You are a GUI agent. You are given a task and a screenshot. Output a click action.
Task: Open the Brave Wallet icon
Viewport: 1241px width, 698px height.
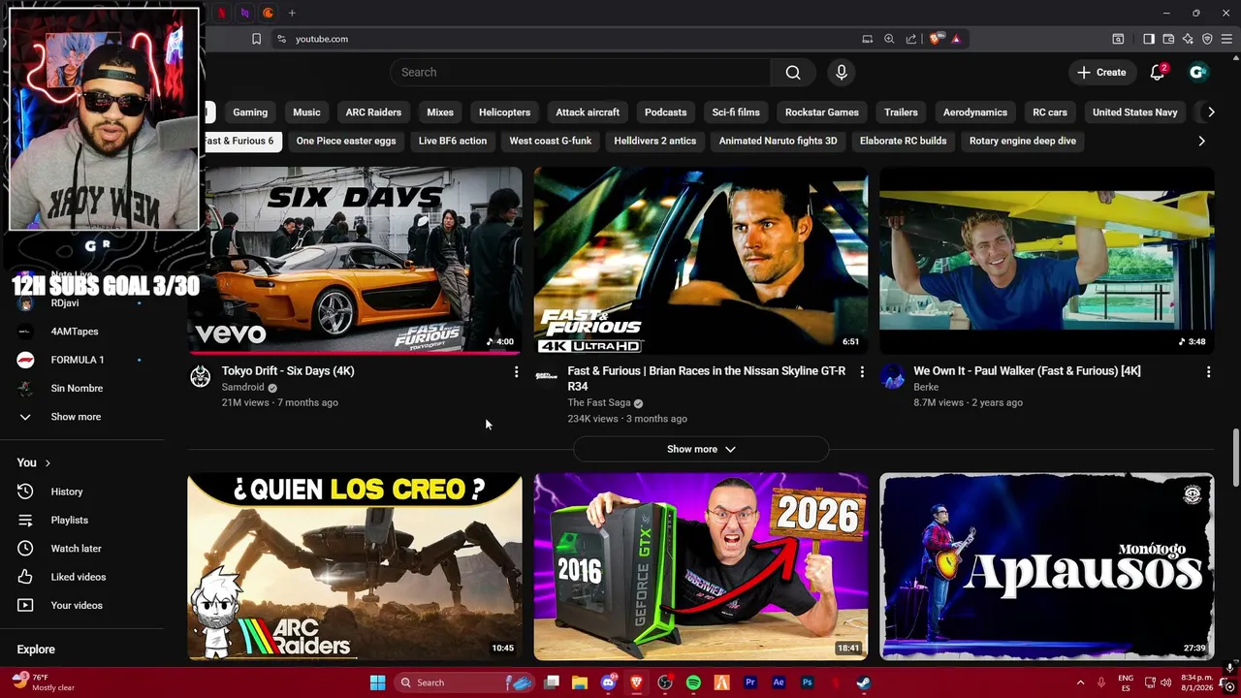(1168, 39)
